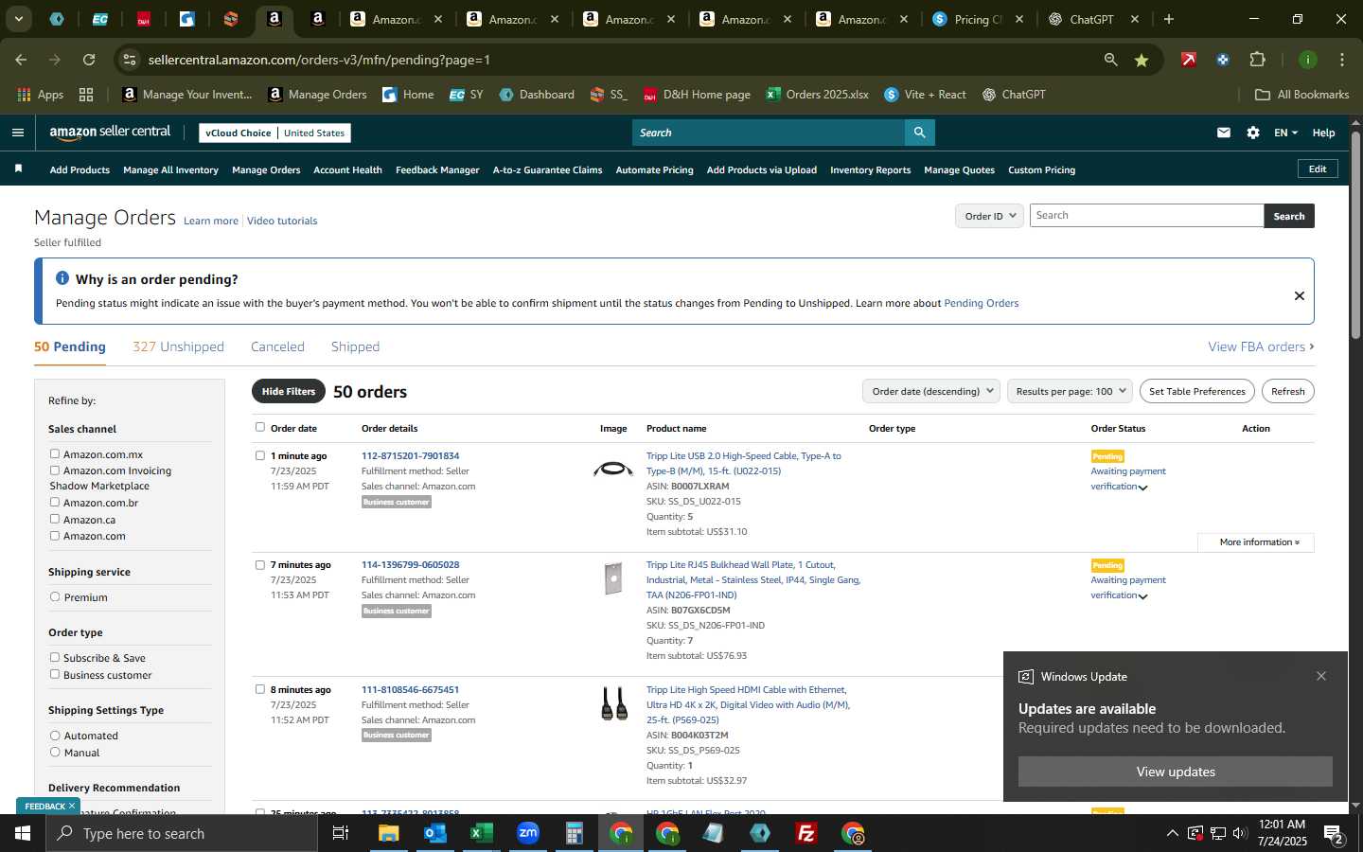Open the EN language dropdown

[x=1285, y=133]
